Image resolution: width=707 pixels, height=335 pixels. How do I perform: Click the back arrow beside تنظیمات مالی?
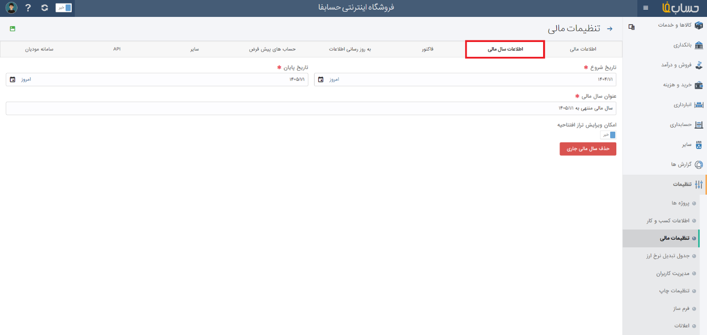pos(610,29)
